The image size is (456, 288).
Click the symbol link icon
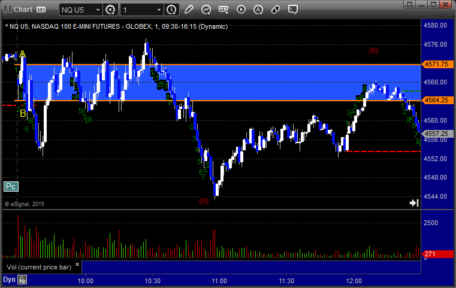[276, 10]
